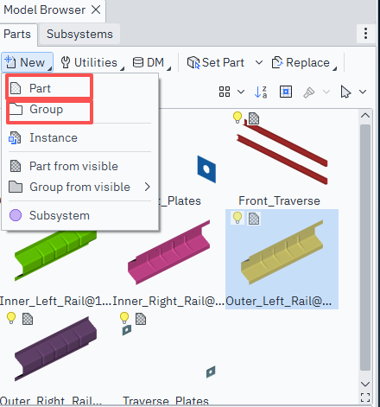Toggle visibility bulb of Front_Traverse

point(237,118)
